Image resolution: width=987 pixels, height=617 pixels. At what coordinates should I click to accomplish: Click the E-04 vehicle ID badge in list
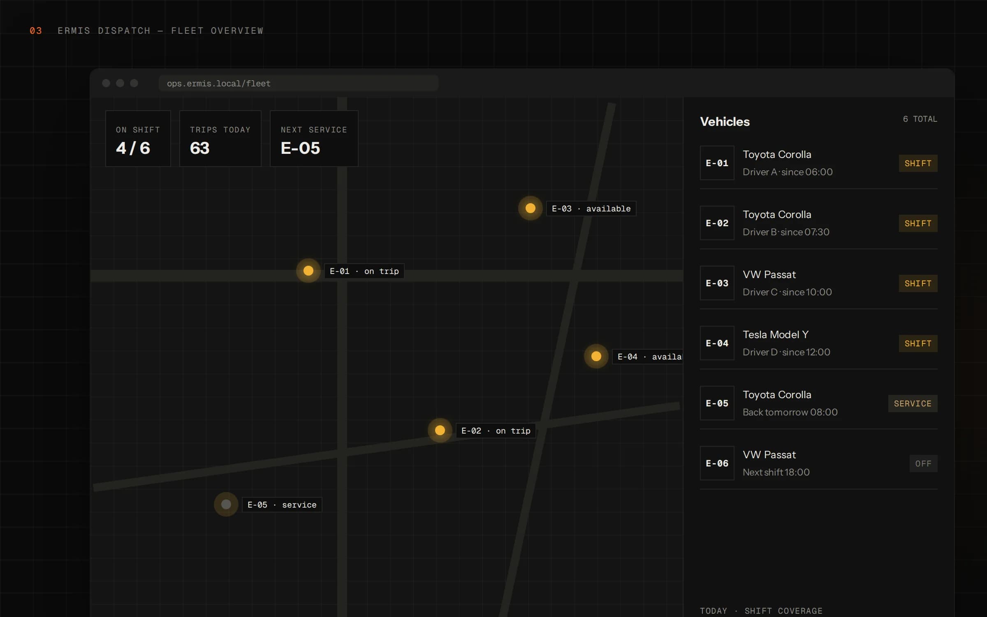point(717,343)
